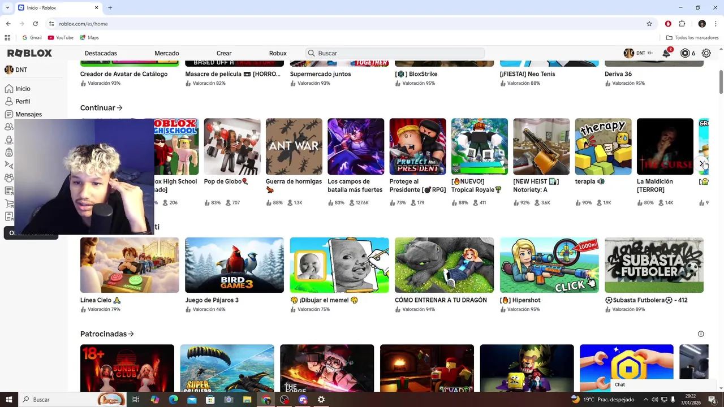Open the Protect the President game thumbnail

pos(417,146)
